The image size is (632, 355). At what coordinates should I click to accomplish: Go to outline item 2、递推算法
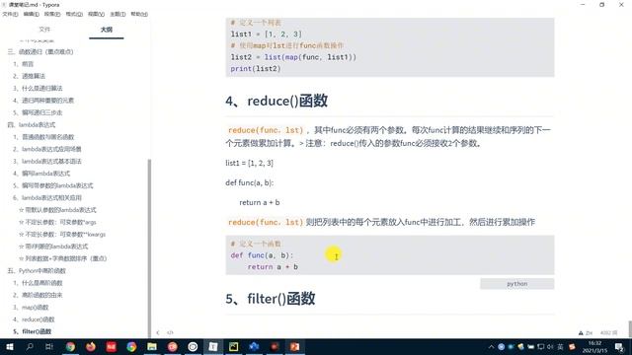click(29, 76)
